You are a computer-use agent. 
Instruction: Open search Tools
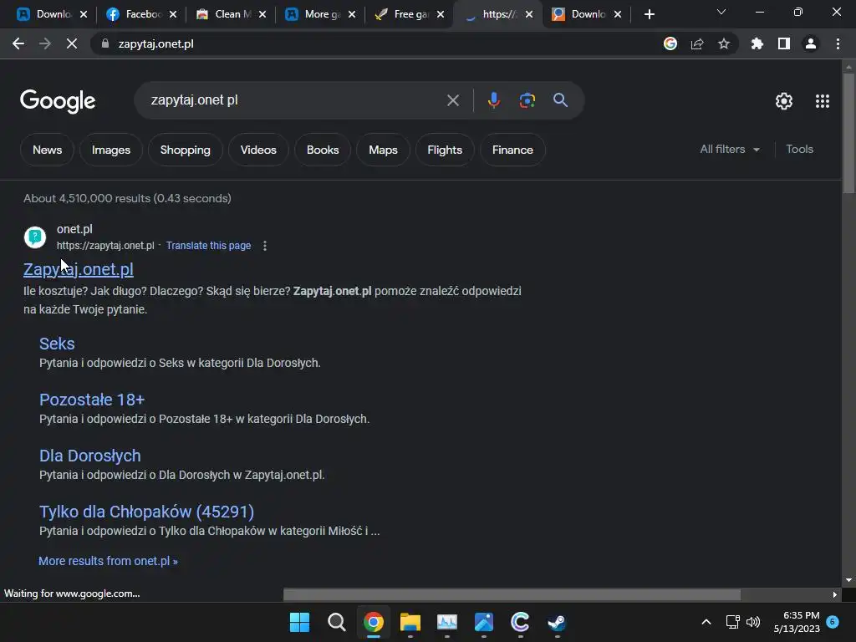pos(799,149)
